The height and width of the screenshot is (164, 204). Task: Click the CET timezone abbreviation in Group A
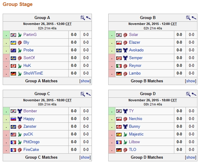pyautogui.click(x=68, y=24)
